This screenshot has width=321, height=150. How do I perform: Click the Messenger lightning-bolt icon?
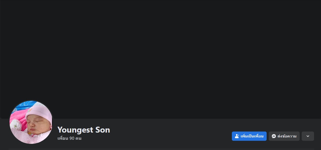(274, 136)
